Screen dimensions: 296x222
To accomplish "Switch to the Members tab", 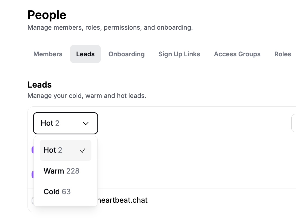I will tap(48, 54).
